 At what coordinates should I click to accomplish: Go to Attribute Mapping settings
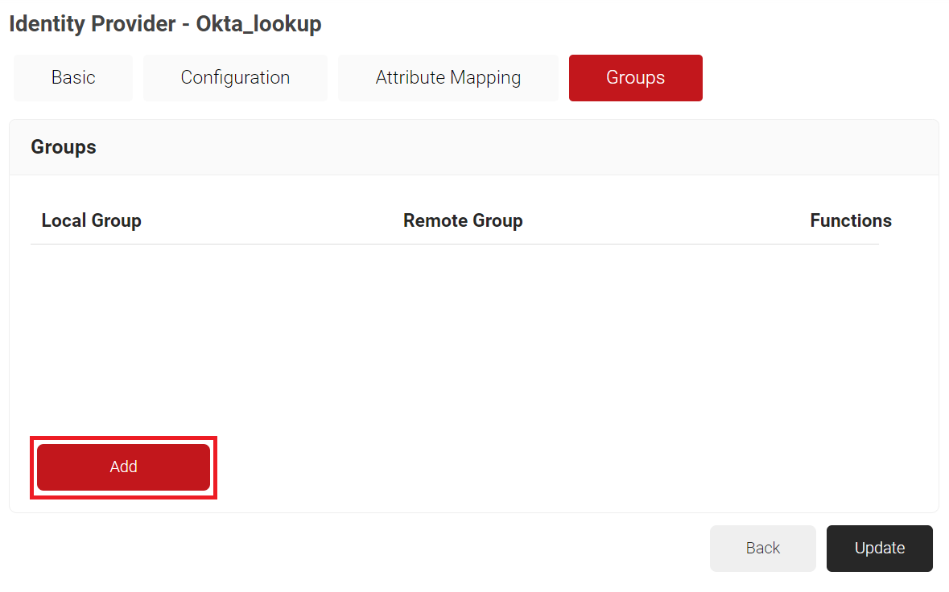(x=448, y=78)
